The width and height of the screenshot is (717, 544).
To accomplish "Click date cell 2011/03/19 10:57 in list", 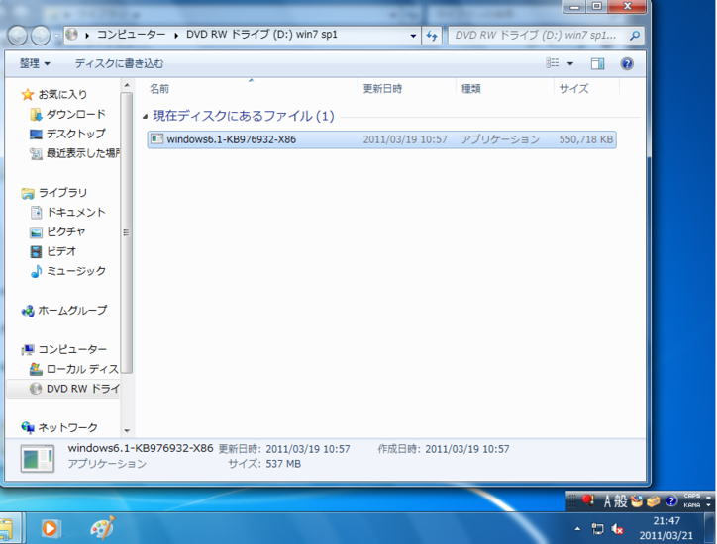I will tap(405, 139).
